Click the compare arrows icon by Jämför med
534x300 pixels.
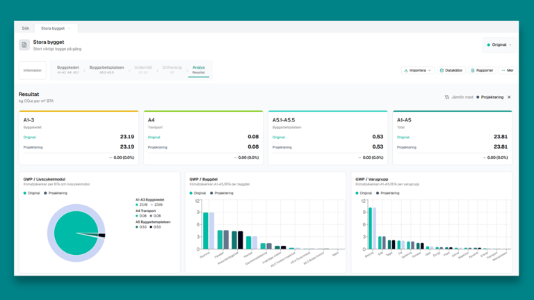click(x=446, y=97)
